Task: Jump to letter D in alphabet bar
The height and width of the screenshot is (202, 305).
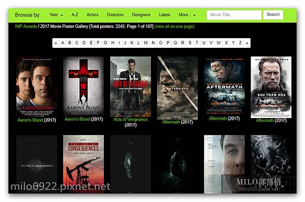Action: [84, 43]
